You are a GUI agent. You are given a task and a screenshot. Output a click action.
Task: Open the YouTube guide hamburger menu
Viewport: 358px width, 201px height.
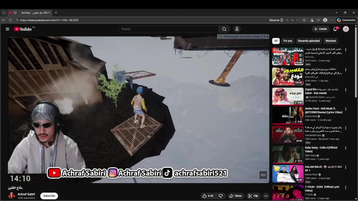pyautogui.click(x=8, y=29)
